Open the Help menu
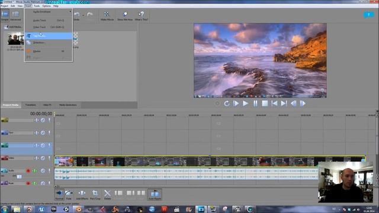 click(56, 6)
